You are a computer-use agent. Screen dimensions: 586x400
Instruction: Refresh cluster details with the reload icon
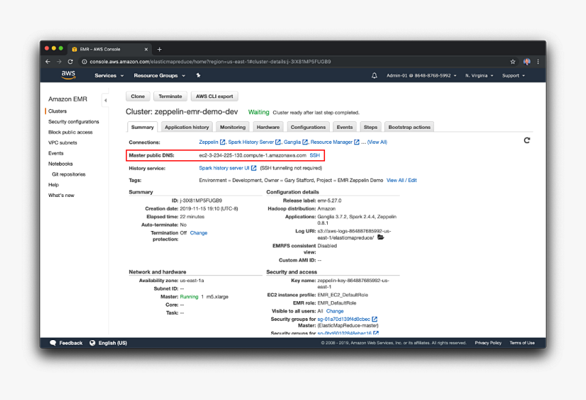(x=527, y=140)
